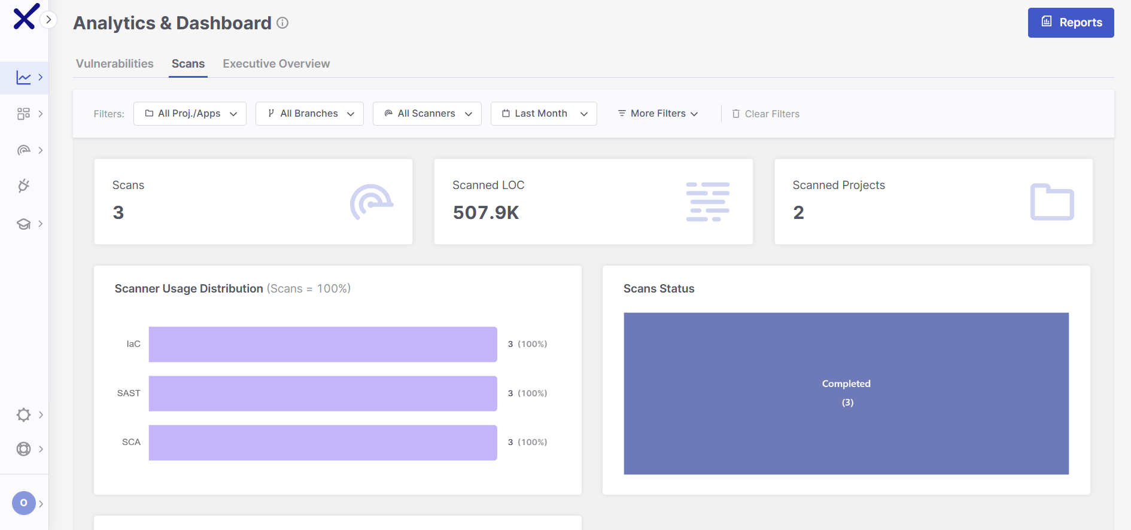The width and height of the screenshot is (1131, 530).
Task: Click the plug integrations sidebar icon
Action: [23, 186]
